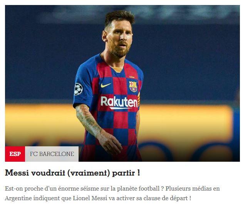Click the yellow striped collar insert
Viewport: 243px width, 206px height.
[x=118, y=70]
